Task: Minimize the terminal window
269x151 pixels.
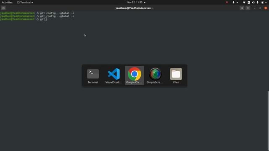Action: (255, 8)
